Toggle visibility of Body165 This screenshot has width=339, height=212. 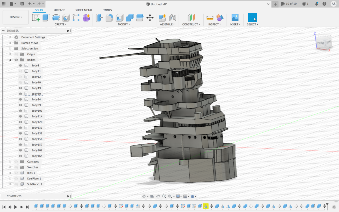pyautogui.click(x=20, y=156)
